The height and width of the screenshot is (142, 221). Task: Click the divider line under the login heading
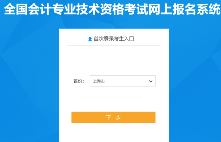[114, 46]
